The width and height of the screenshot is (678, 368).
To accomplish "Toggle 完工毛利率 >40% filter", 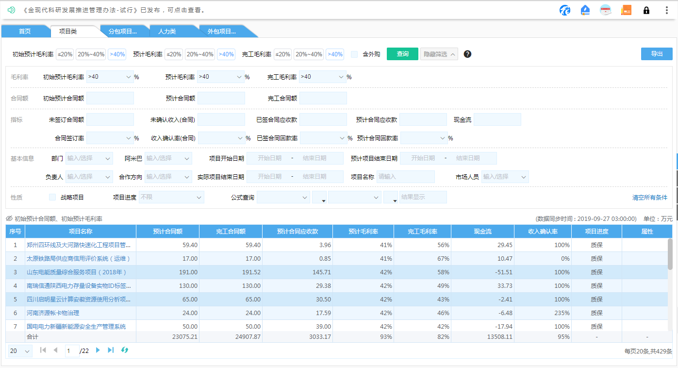I will (x=335, y=54).
